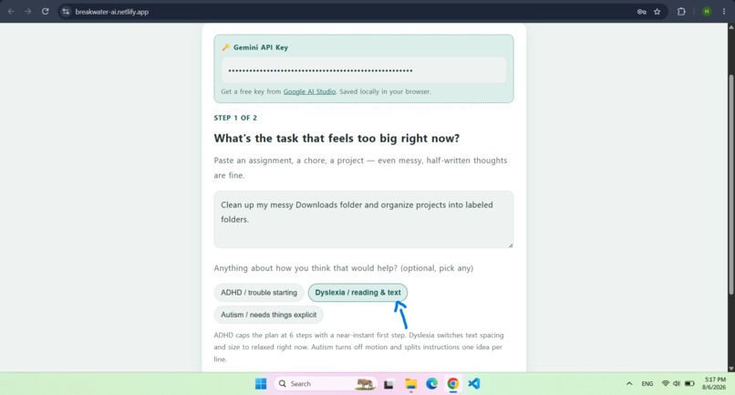Enable the Autism / needs things explicit chip
Viewport: 735px width, 395px height.
click(269, 315)
